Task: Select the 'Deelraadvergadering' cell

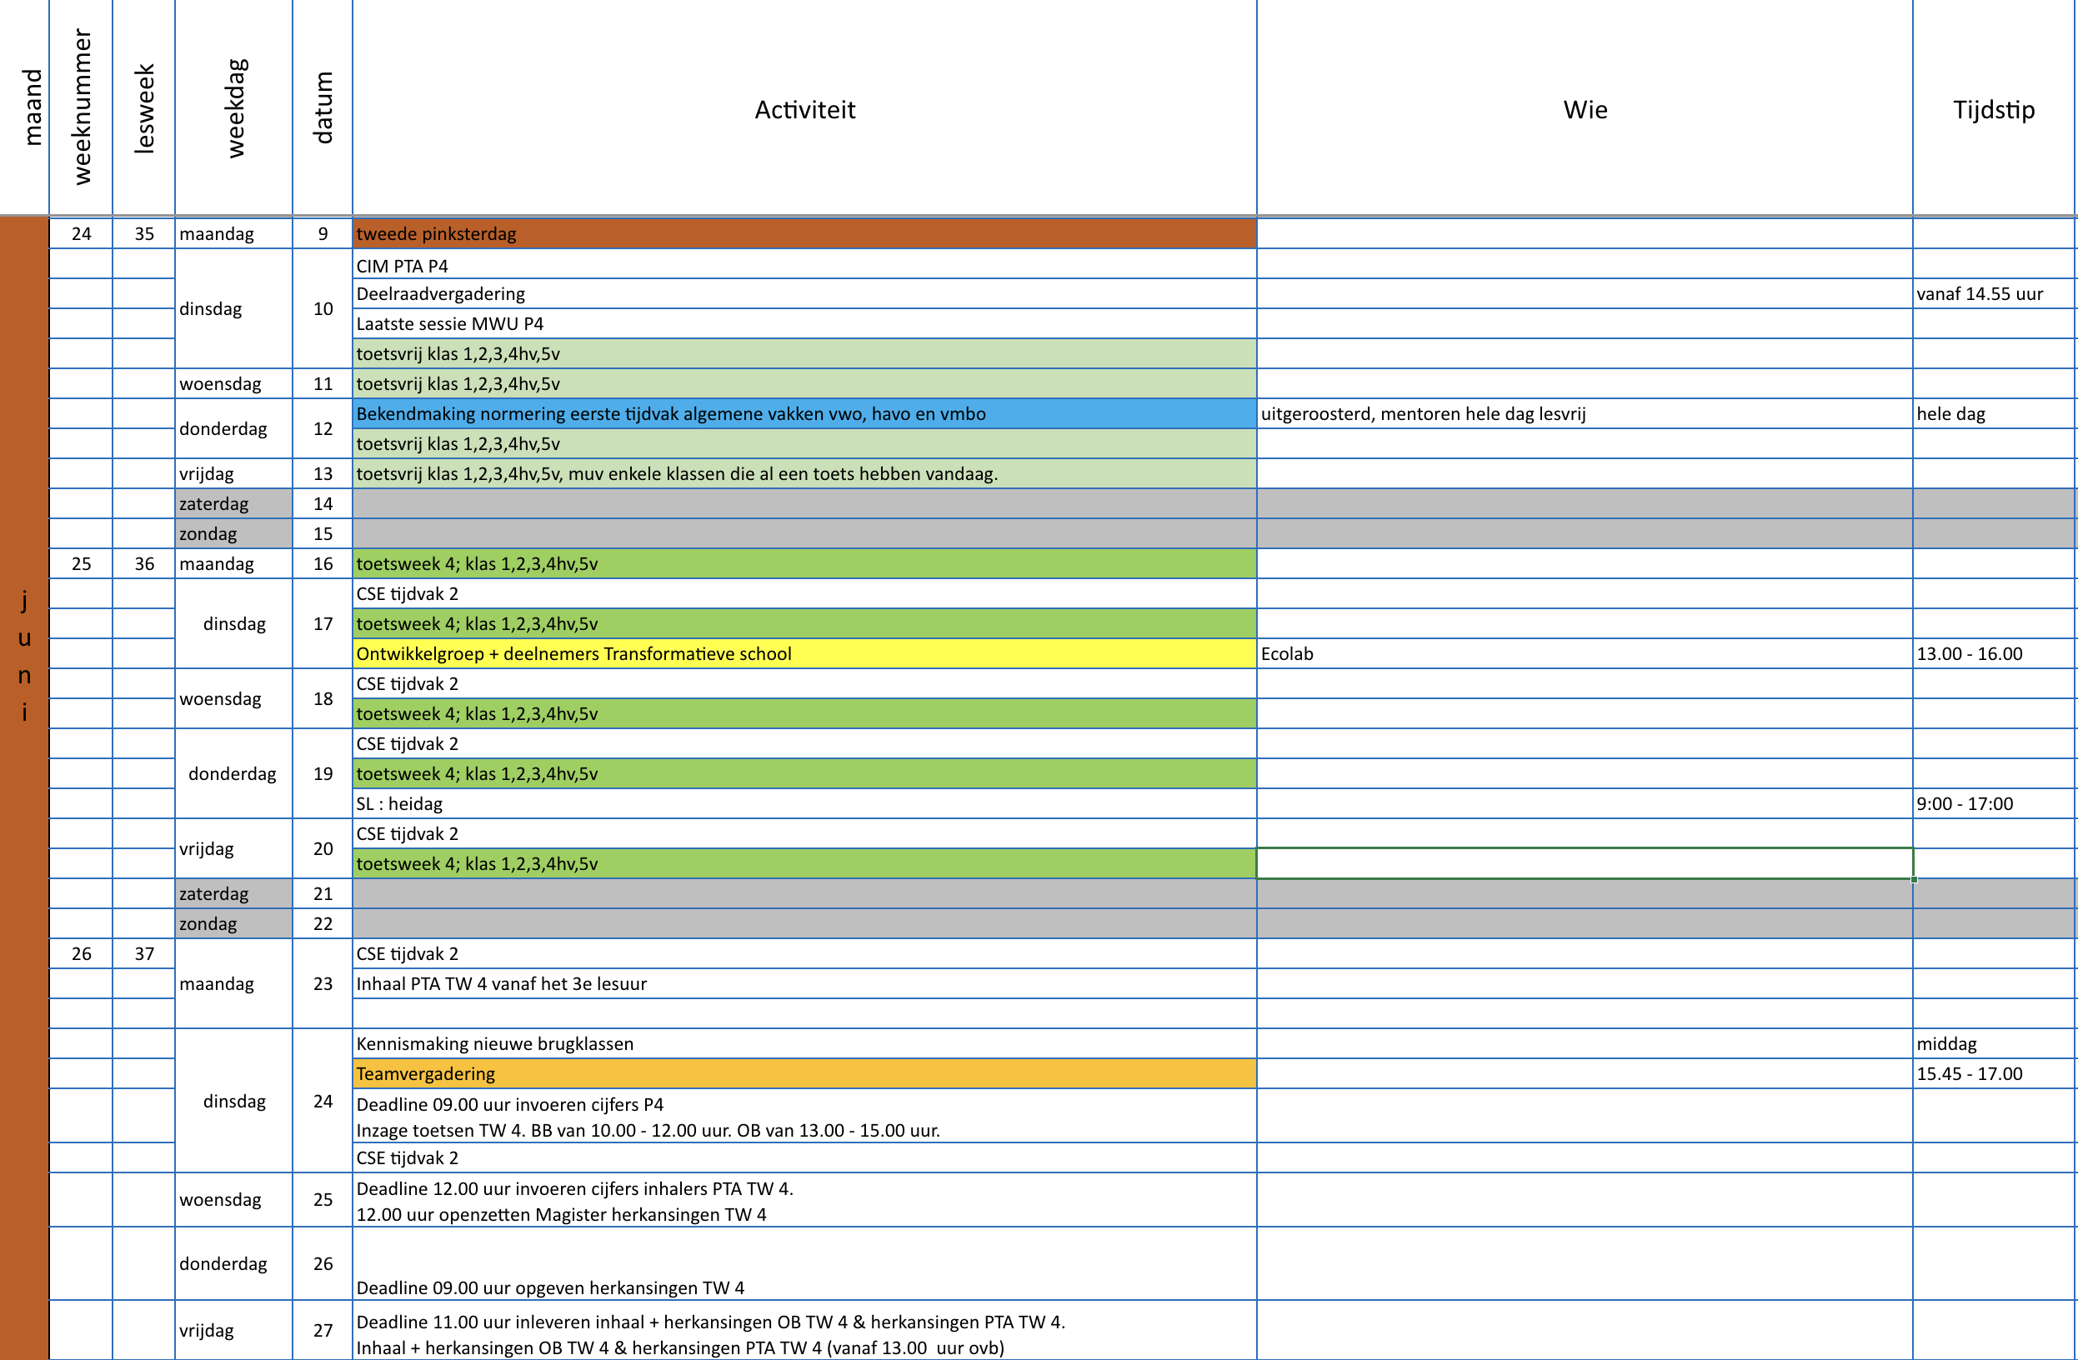Action: click(804, 294)
